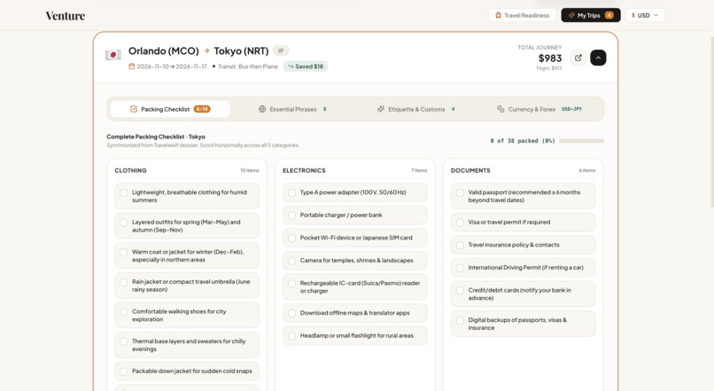714x391 pixels.
Task: Check Credit/debit cards item
Action: [460, 291]
